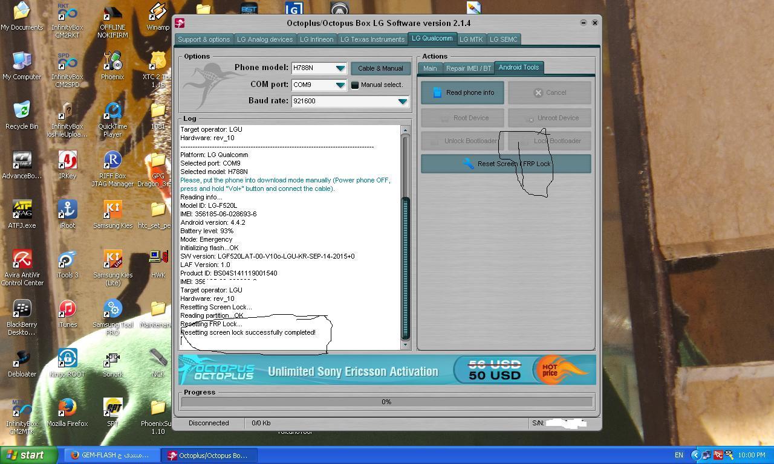Switch to LG MTK tab
774x464 pixels.
471,39
